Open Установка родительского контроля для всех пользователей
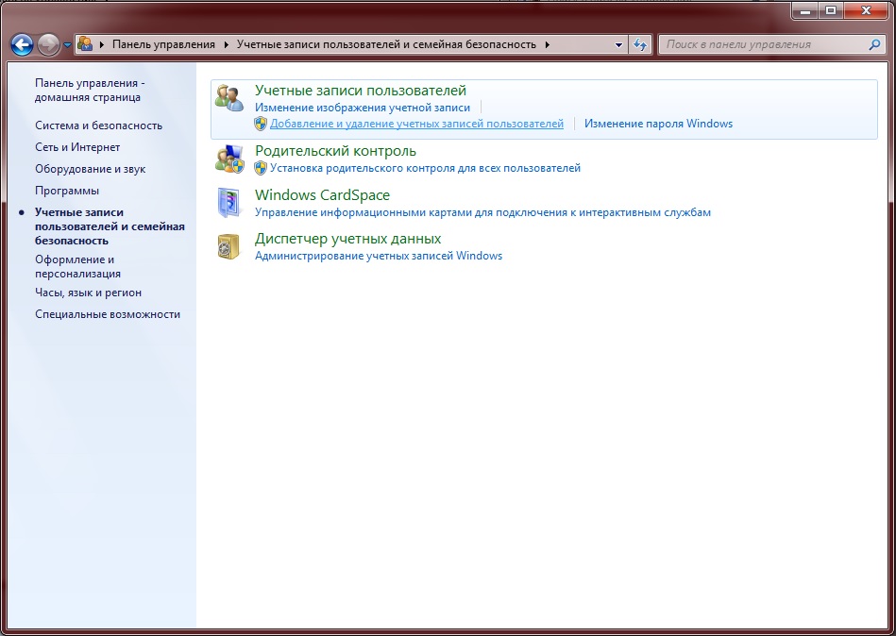This screenshot has width=896, height=636. [x=425, y=168]
